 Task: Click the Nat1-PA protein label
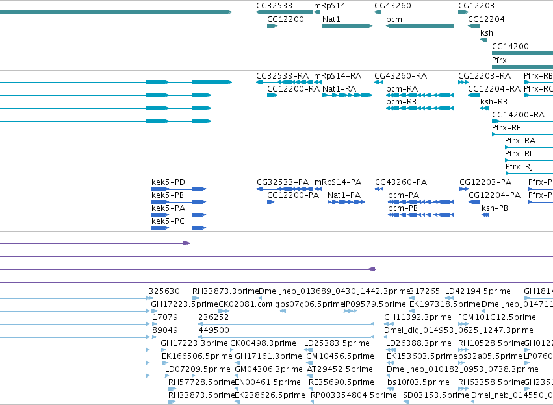[344, 195]
